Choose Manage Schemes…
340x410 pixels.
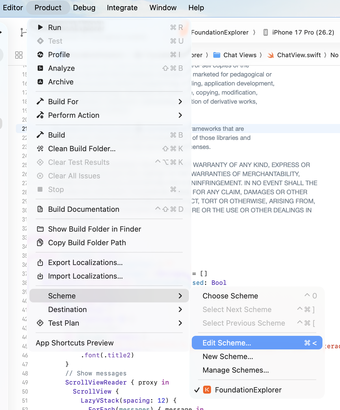[257, 370]
